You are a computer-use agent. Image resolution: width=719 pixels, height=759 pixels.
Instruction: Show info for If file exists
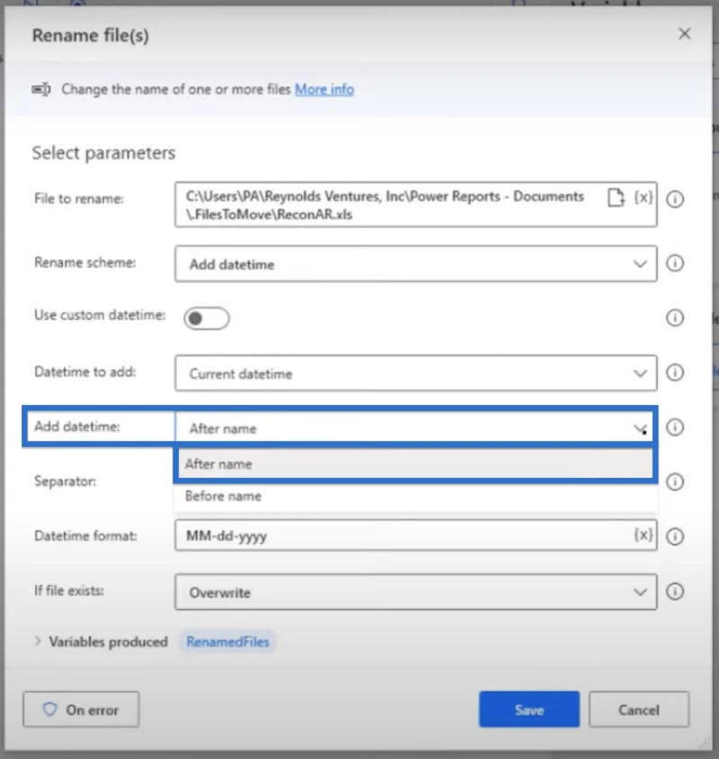tap(675, 591)
